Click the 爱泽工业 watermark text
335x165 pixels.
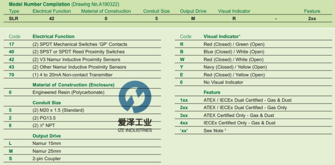[135, 122]
